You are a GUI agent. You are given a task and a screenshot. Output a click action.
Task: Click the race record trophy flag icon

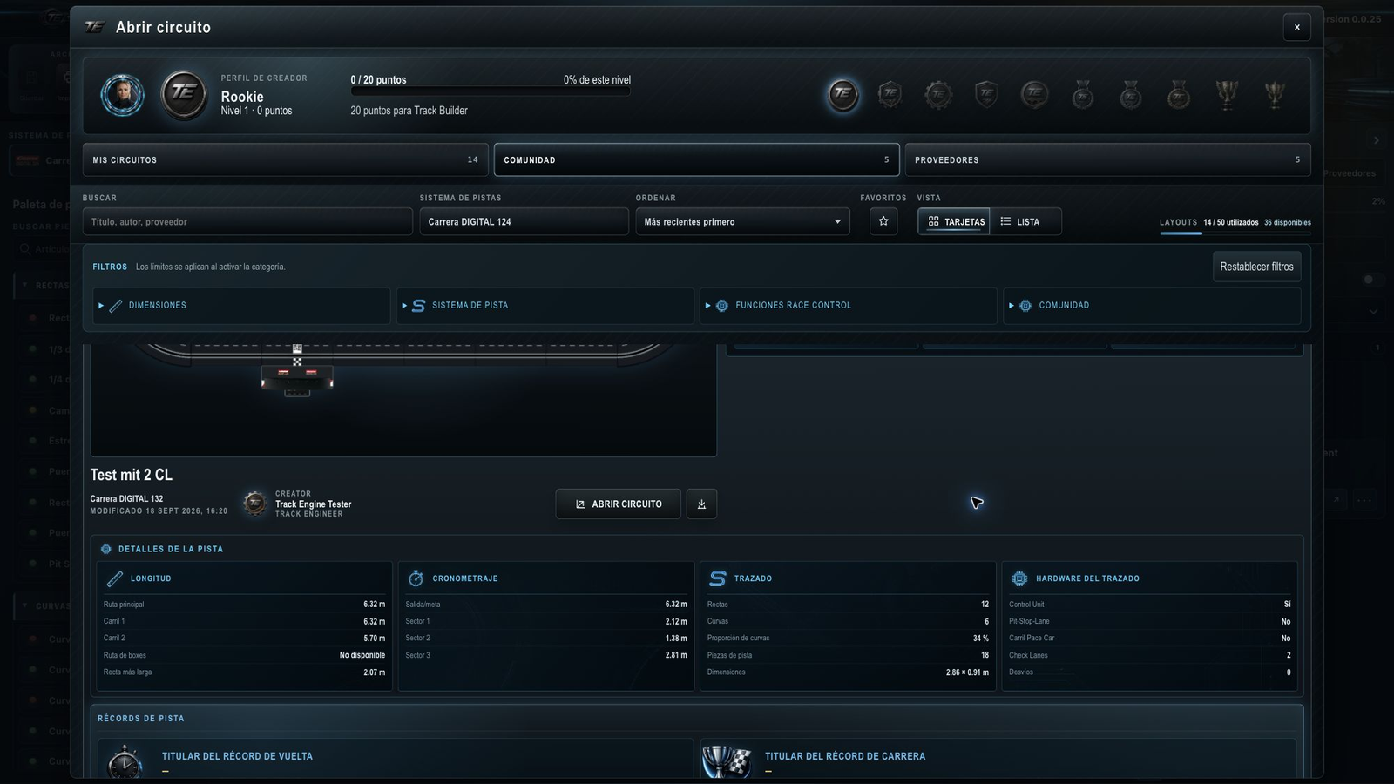(727, 762)
